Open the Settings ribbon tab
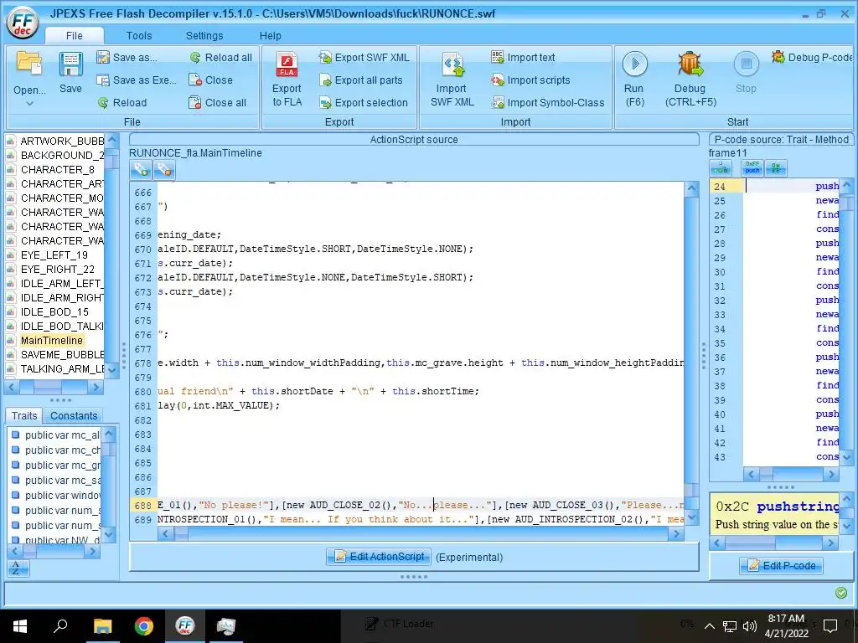Screen dimensions: 858x643 pyautogui.click(x=204, y=35)
